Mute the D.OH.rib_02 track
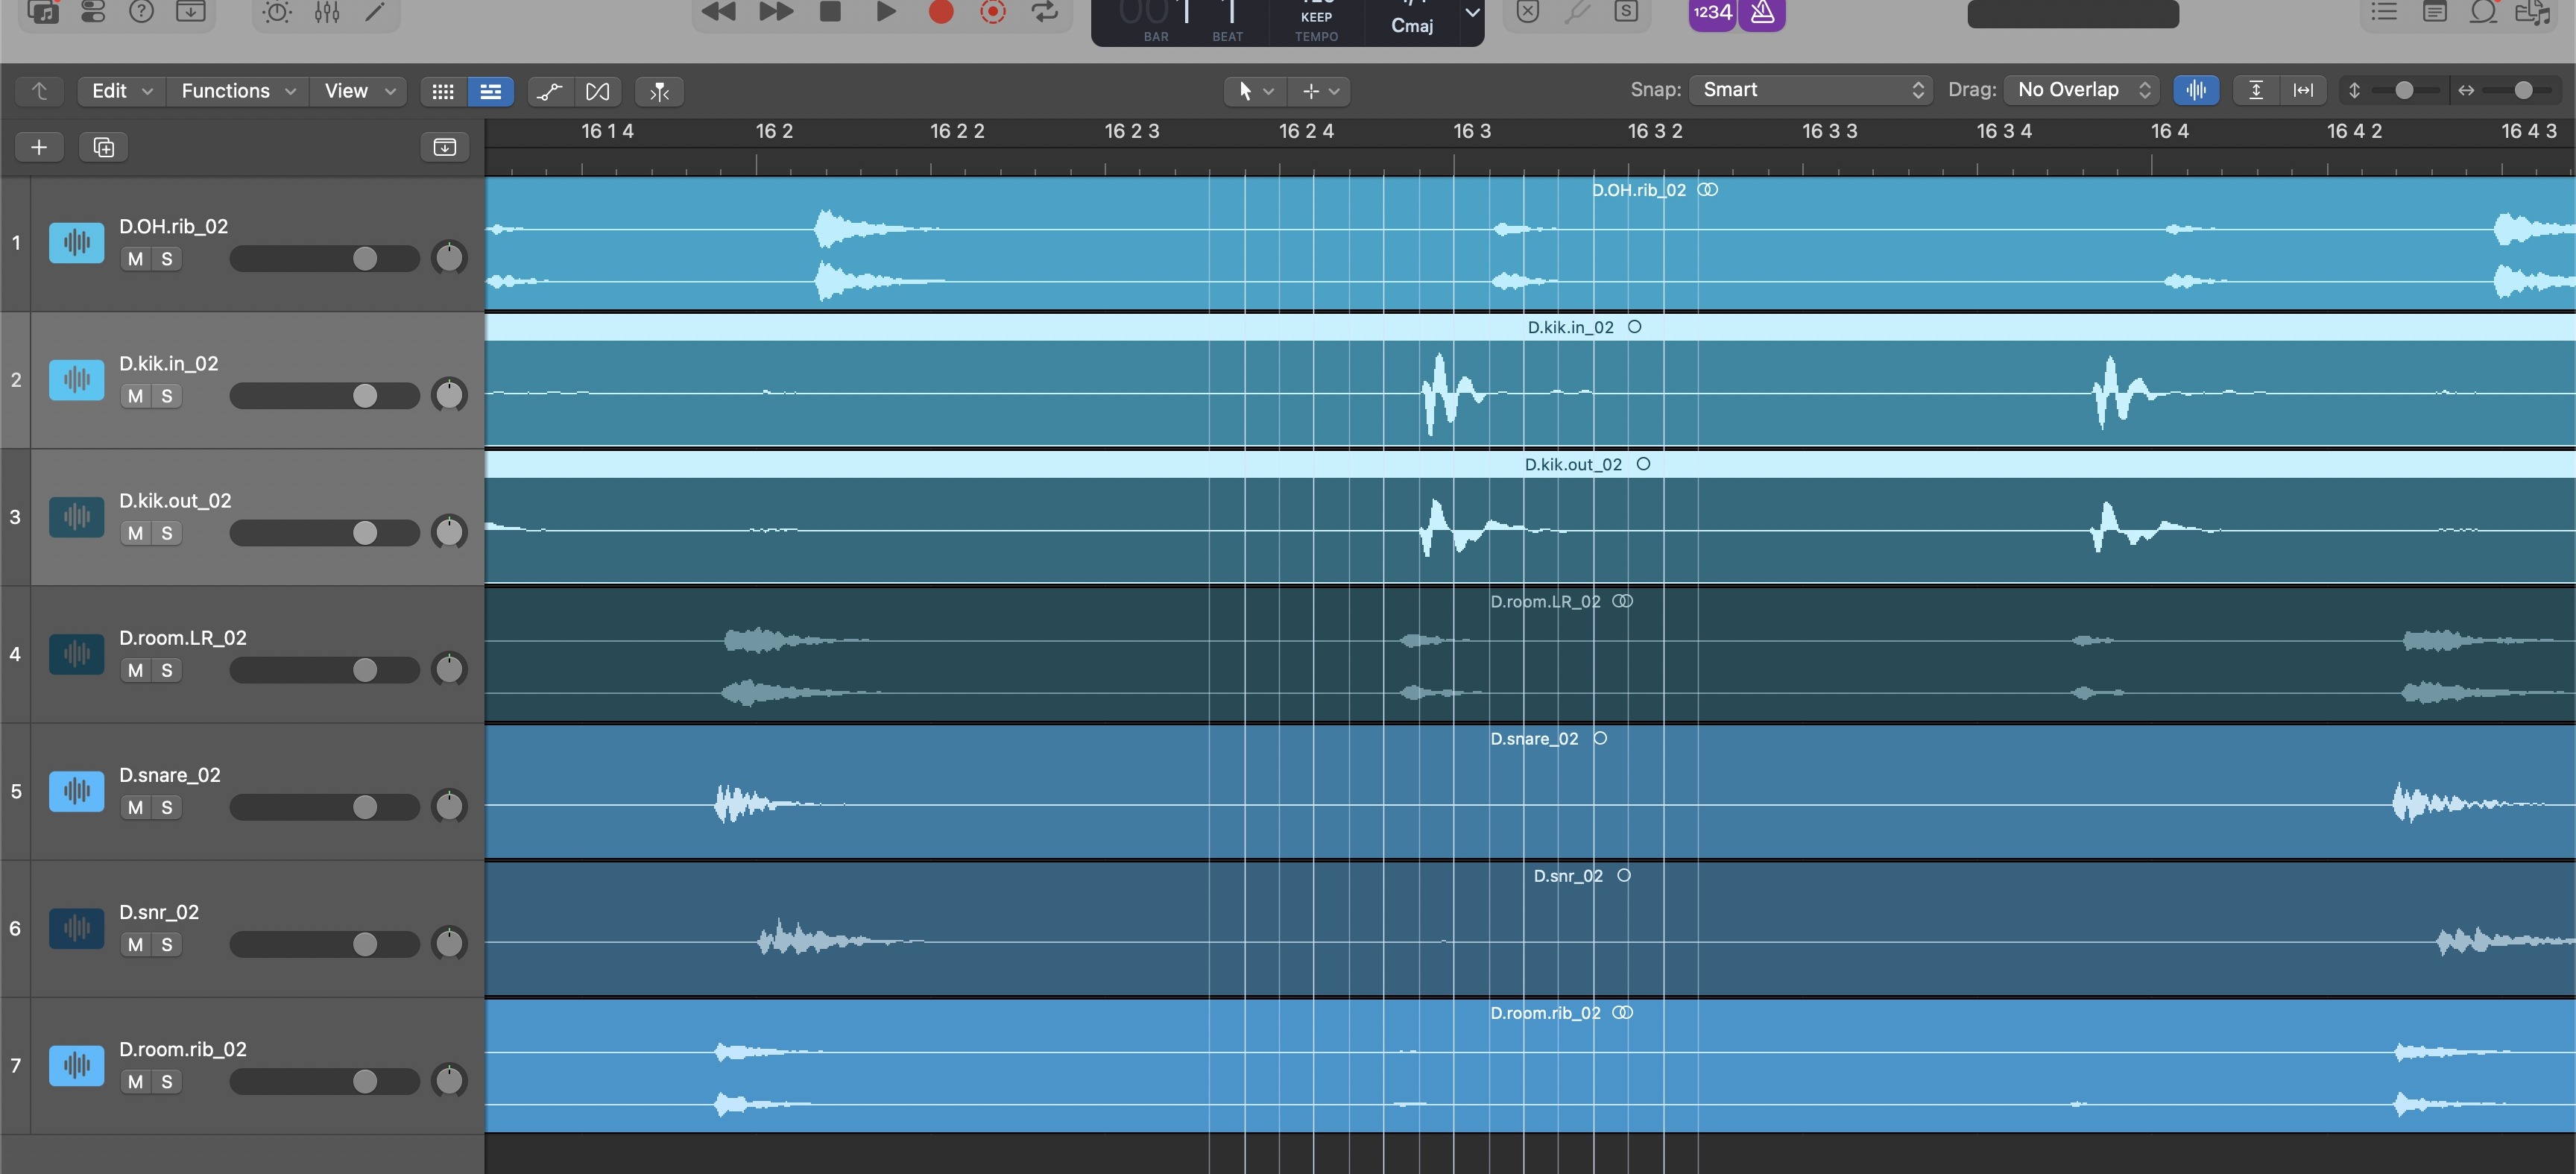 (x=136, y=259)
